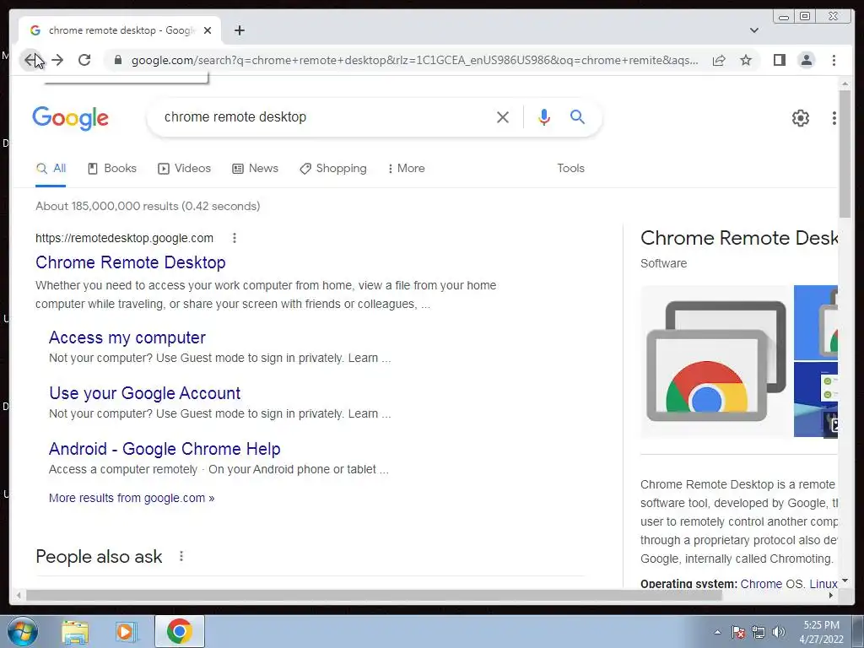Click the Google logo
Viewport: 864px width, 648px height.
pyautogui.click(x=70, y=118)
